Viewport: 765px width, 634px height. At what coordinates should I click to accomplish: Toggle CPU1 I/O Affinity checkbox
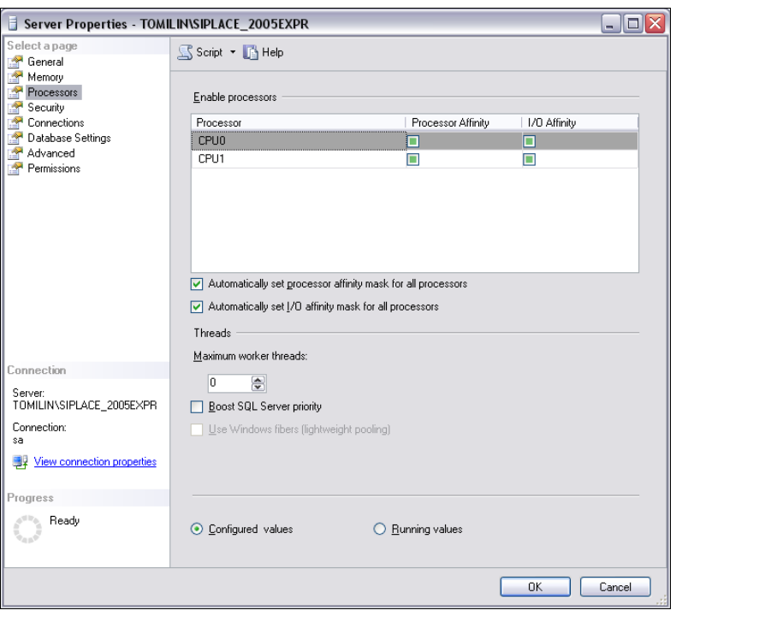pyautogui.click(x=529, y=159)
